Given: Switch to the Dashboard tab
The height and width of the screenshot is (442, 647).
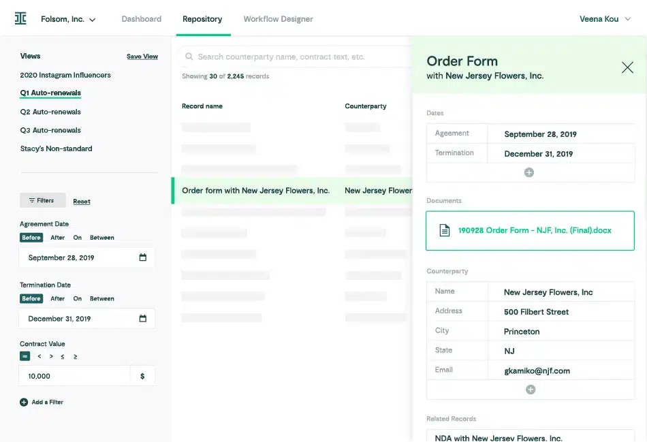Looking at the screenshot, I should click(x=141, y=19).
